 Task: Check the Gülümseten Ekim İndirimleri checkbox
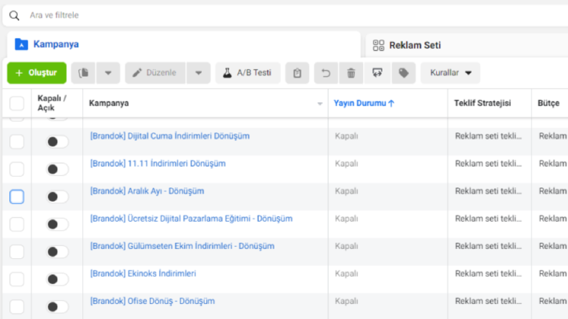pyautogui.click(x=16, y=252)
